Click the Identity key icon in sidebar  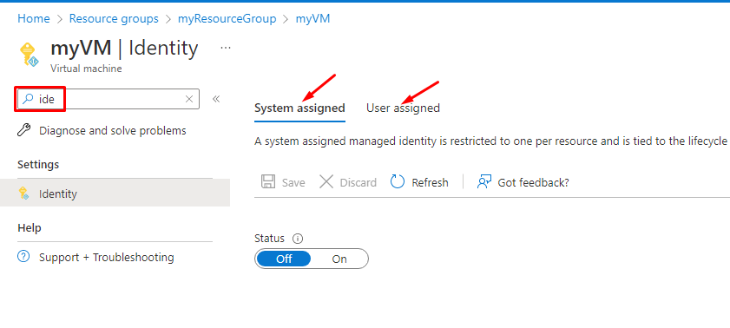coord(23,194)
